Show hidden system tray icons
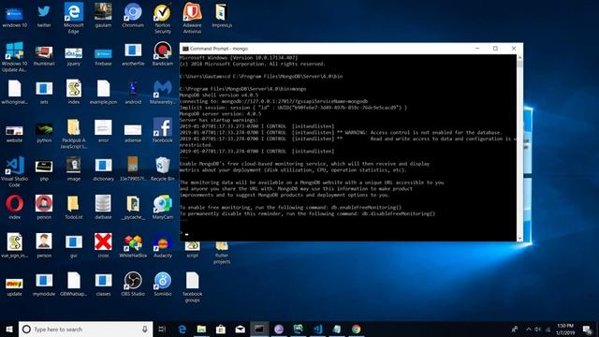 [529, 329]
